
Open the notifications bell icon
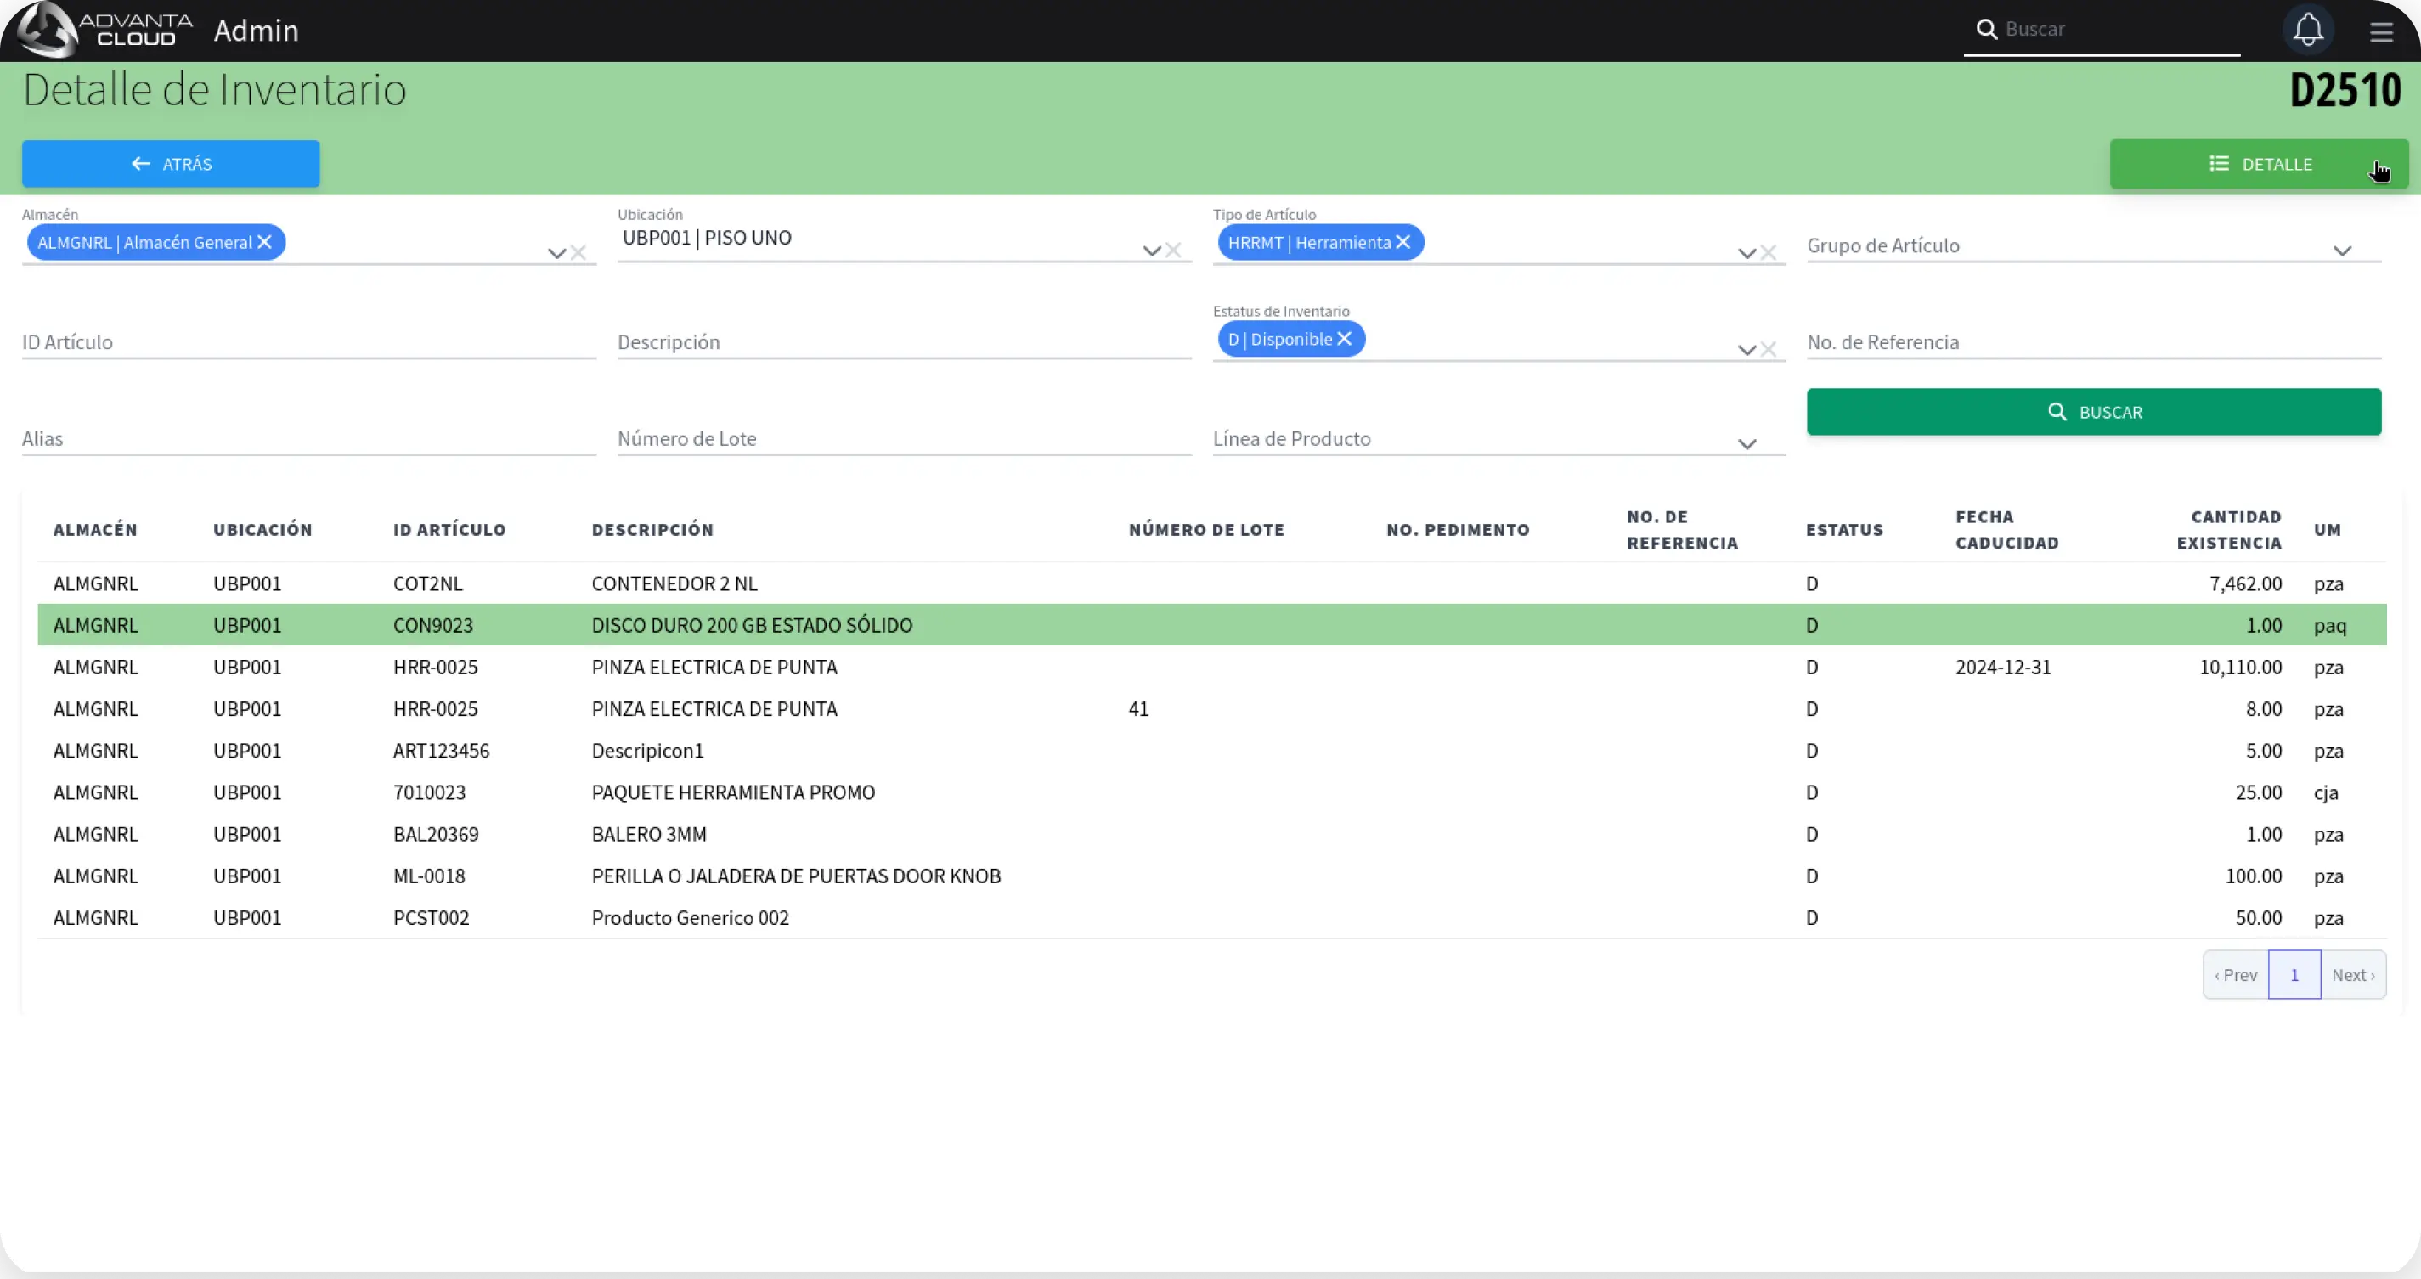2307,30
